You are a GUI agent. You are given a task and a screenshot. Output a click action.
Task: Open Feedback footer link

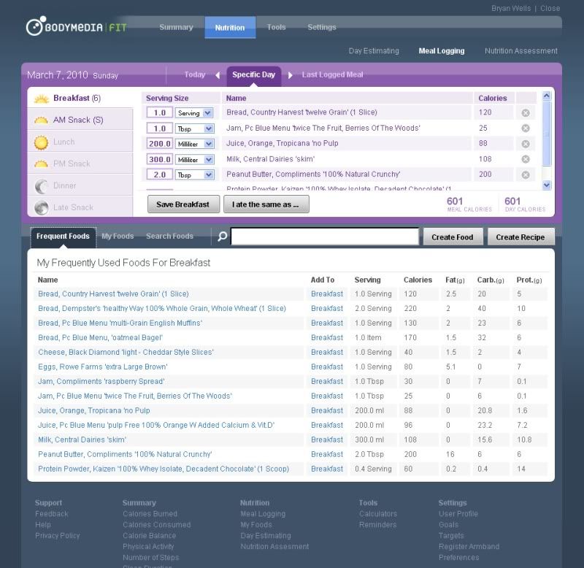(51, 514)
